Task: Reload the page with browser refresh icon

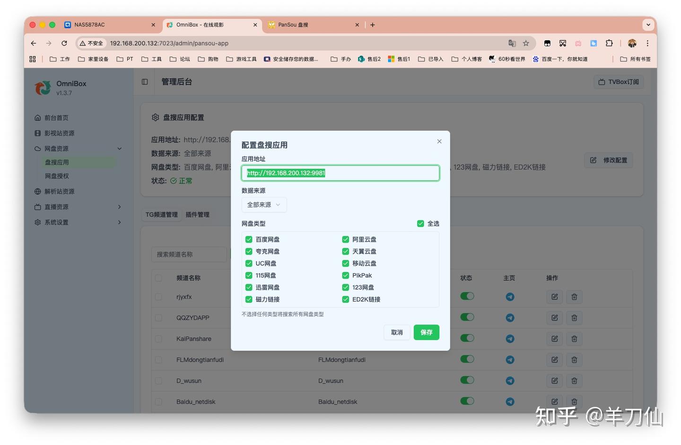Action: [x=64, y=43]
